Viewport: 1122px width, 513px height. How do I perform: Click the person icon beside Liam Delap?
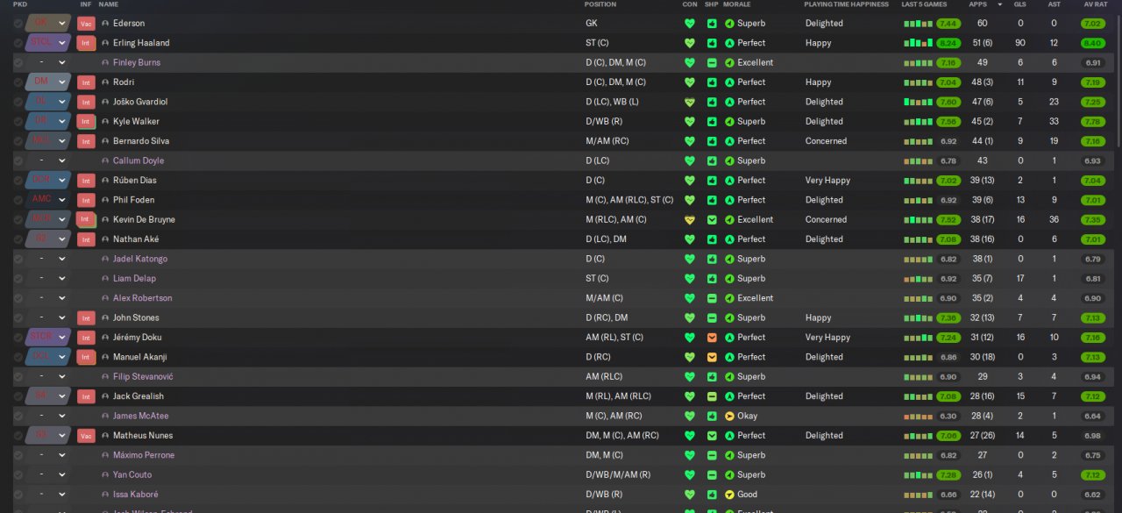click(106, 279)
